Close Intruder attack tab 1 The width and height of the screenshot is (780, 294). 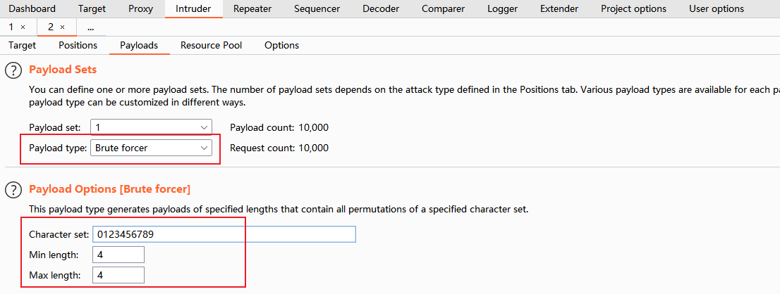click(23, 27)
